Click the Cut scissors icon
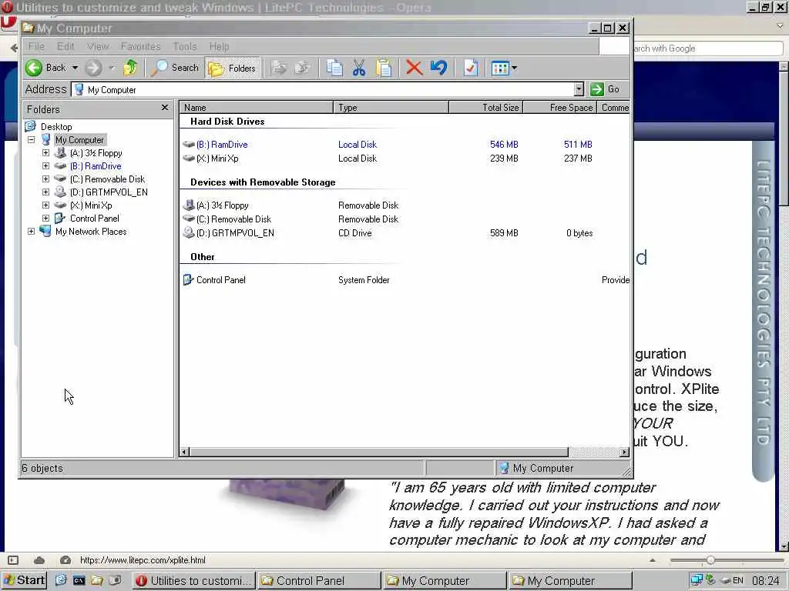 (x=359, y=68)
